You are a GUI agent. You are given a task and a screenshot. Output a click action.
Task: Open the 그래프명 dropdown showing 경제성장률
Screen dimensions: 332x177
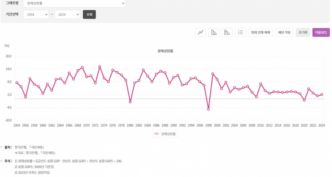[74, 3]
